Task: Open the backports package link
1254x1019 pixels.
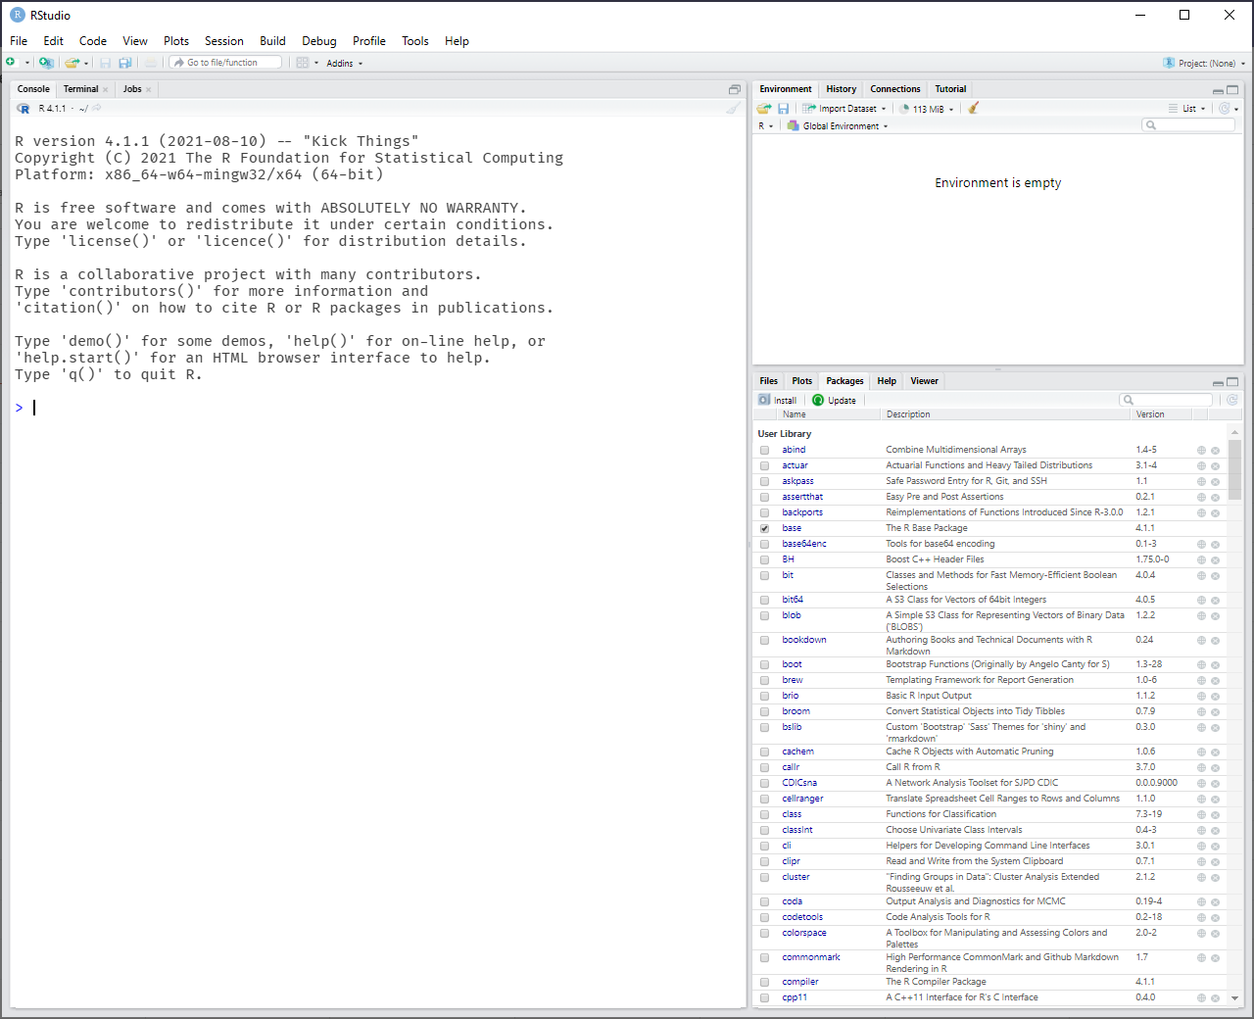Action: click(802, 512)
